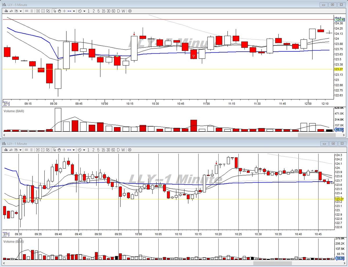Switch 1 Minute chart to Daily (D)
The image size is (348, 267).
coord(118,150)
